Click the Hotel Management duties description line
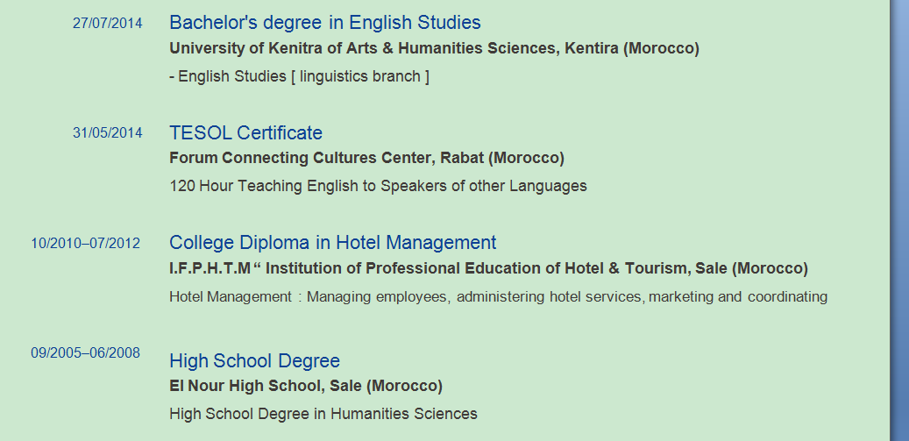Screen dimensions: 909x441 pyautogui.click(x=498, y=296)
